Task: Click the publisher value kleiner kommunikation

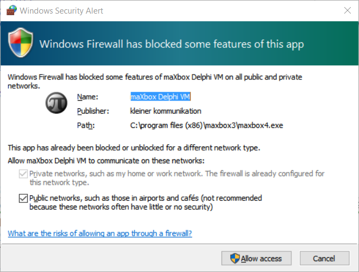Action: (x=165, y=111)
